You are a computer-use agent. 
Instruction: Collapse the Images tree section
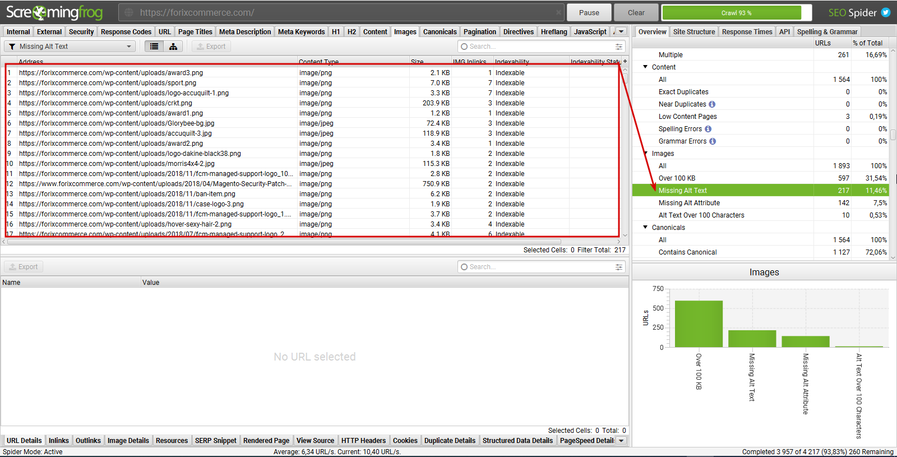pos(645,153)
